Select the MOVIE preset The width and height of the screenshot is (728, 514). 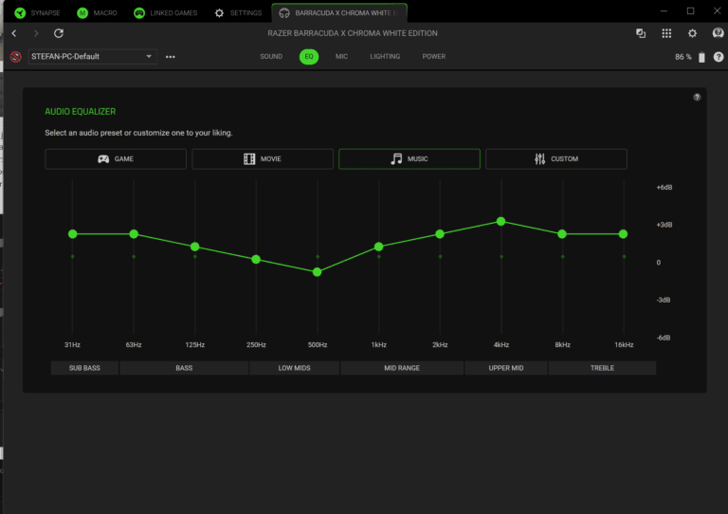coord(263,158)
